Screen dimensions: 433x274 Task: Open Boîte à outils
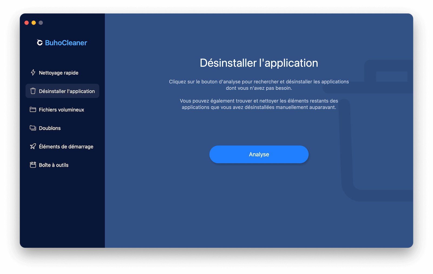coord(62,165)
